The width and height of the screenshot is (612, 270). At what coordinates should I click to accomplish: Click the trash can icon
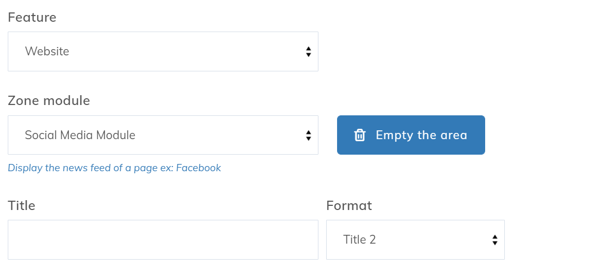360,136
